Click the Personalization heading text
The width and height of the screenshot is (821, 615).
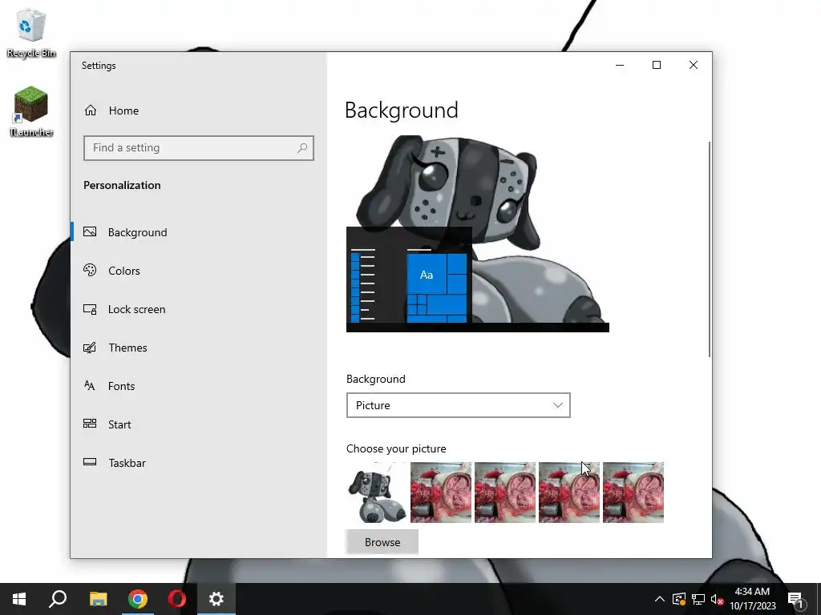[122, 185]
